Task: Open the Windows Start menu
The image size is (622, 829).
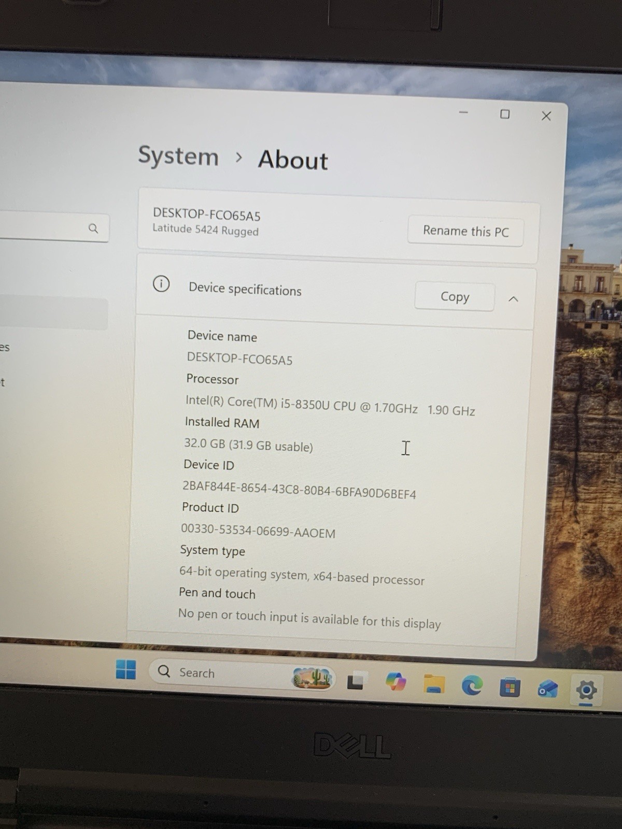Action: pos(126,669)
